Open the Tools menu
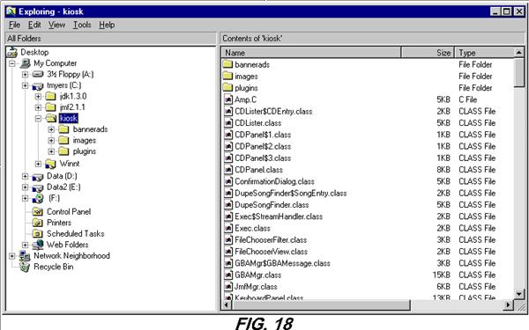This screenshot has width=529, height=330. click(82, 25)
